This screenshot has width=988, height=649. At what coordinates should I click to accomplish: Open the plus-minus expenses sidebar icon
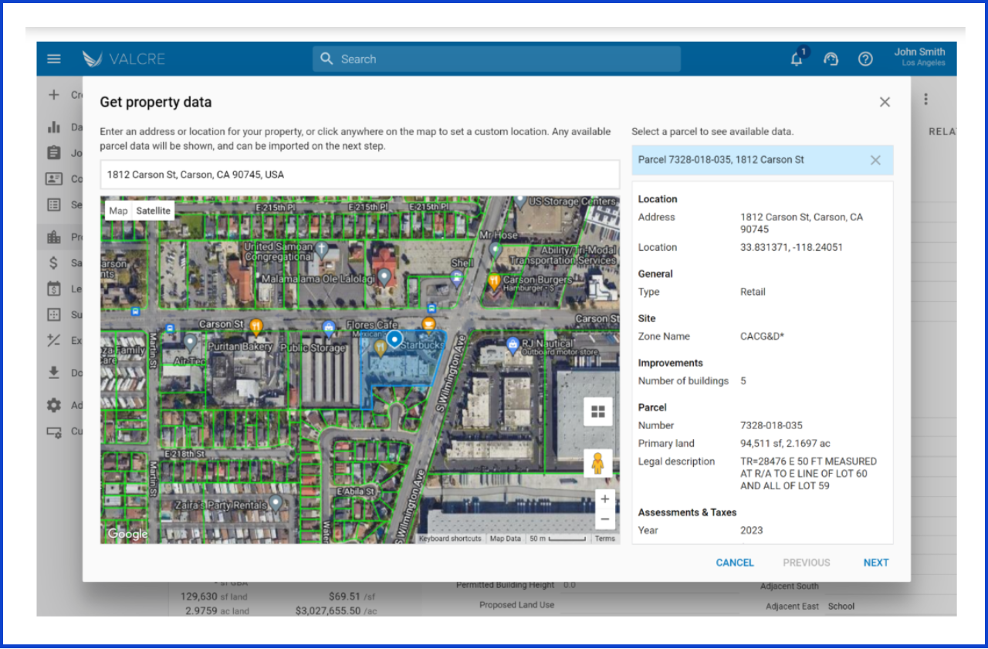point(53,340)
